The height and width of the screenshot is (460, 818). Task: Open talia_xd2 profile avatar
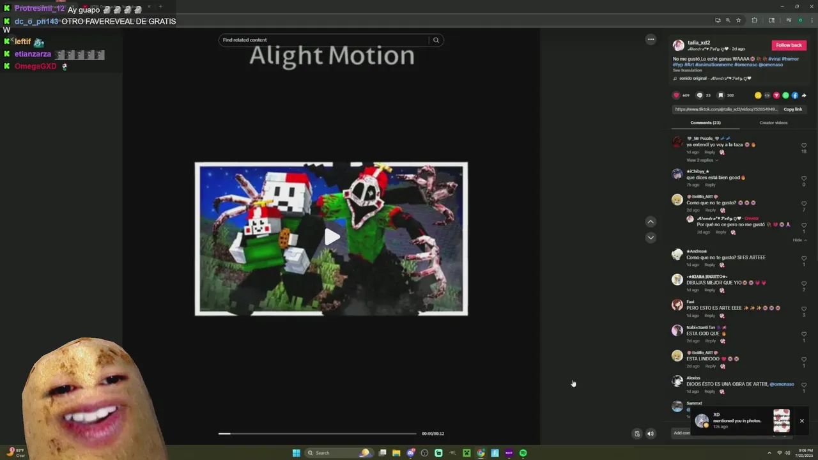click(678, 45)
